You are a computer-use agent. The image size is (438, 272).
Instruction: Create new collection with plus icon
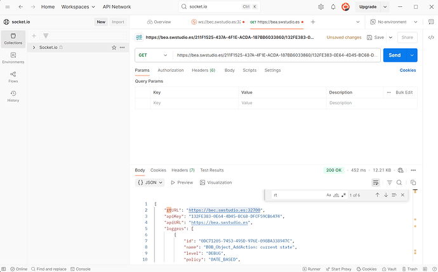click(34, 36)
